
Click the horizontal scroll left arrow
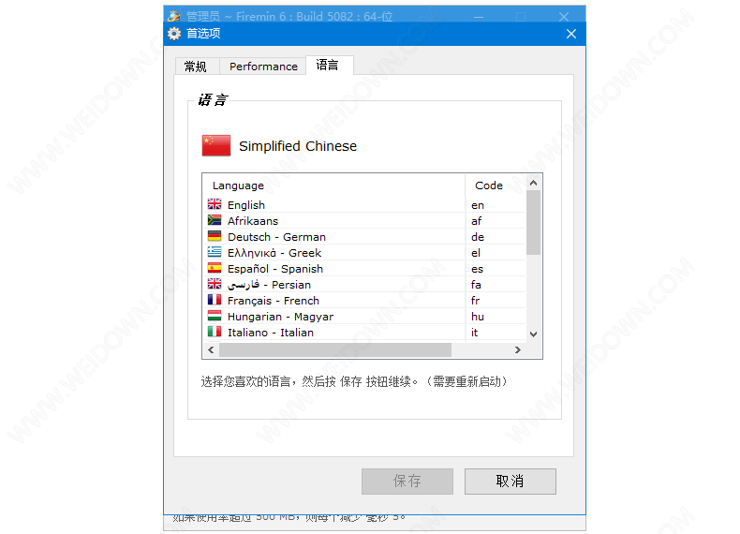[x=211, y=349]
